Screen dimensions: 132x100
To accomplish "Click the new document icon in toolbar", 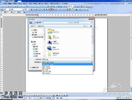I will point(2,6).
